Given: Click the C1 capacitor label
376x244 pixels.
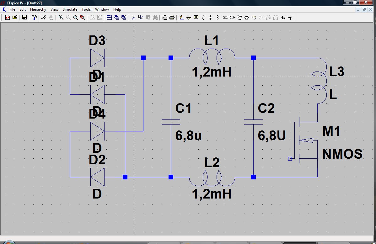Looking at the screenshot, I should pyautogui.click(x=183, y=108).
